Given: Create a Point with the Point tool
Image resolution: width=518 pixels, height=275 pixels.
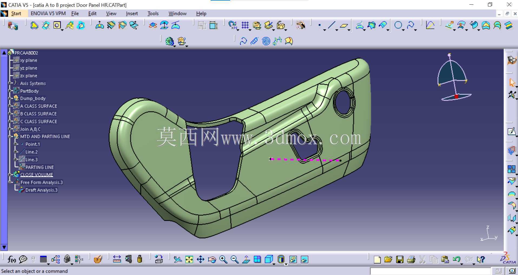Looking at the screenshot, I should pos(320,25).
